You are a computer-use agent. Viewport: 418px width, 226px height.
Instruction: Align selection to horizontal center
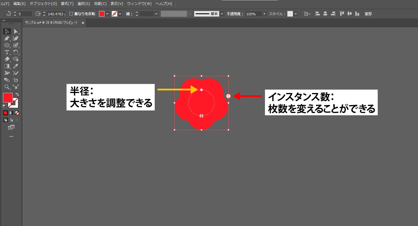pyautogui.click(x=325, y=14)
